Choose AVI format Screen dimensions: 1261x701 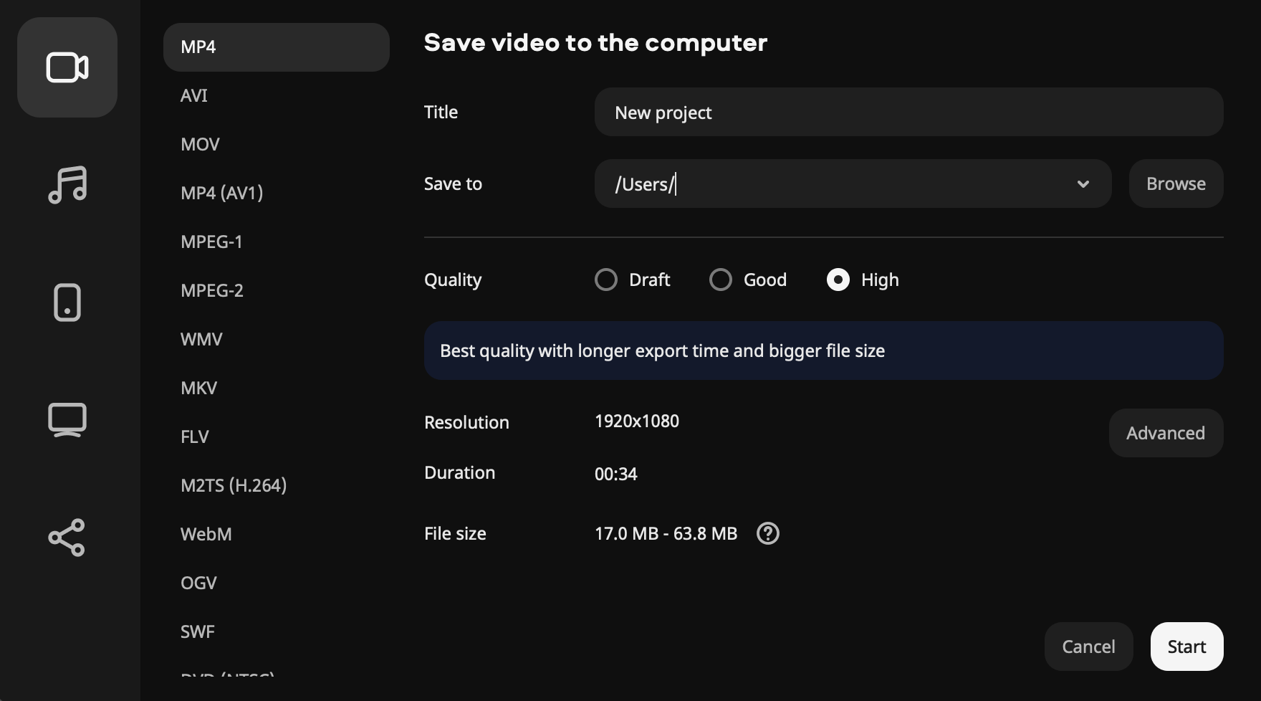[277, 96]
